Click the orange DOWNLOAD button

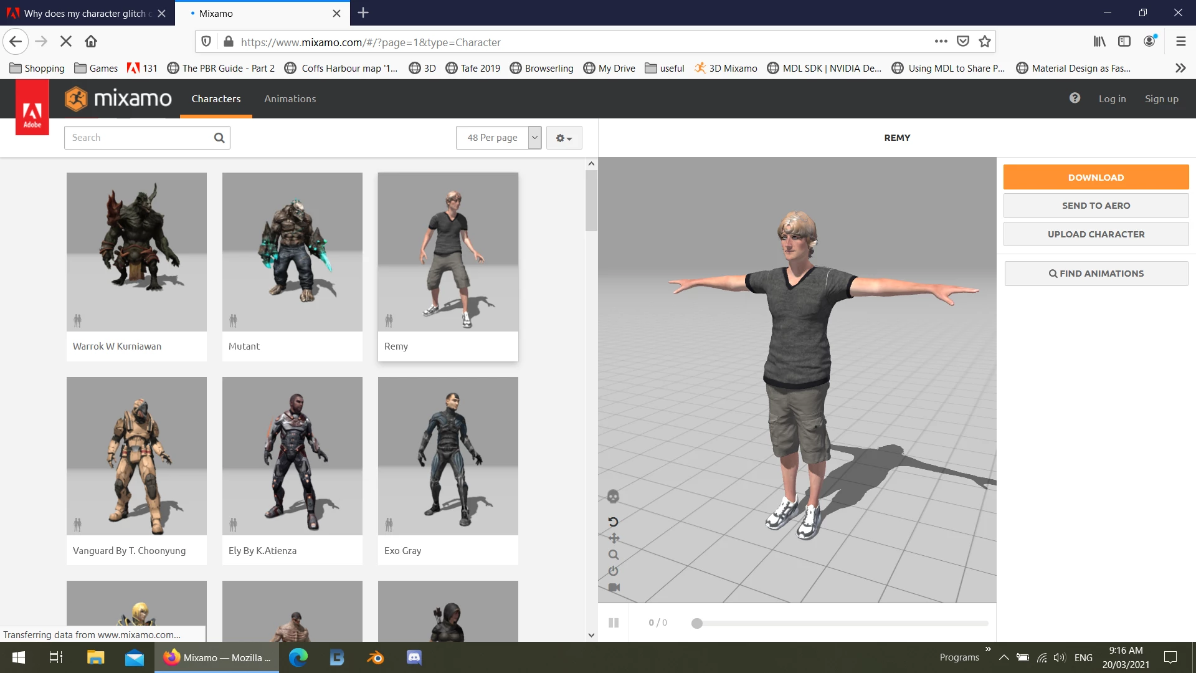coord(1096,178)
